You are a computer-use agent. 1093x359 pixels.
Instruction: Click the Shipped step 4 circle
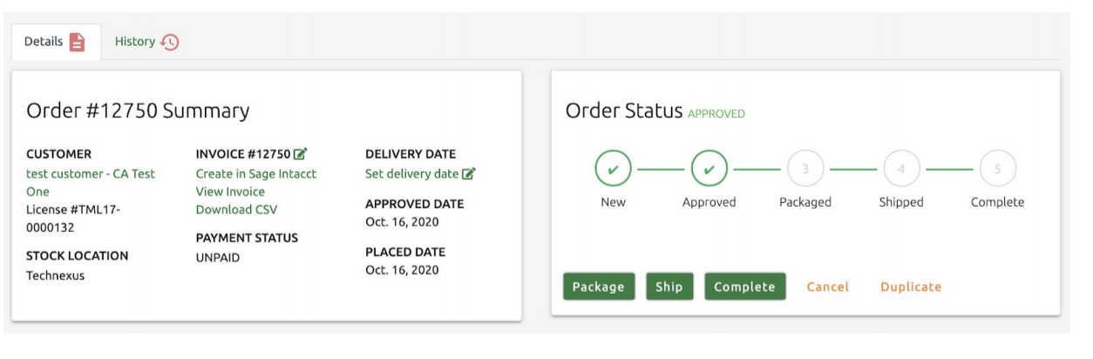[x=901, y=169]
